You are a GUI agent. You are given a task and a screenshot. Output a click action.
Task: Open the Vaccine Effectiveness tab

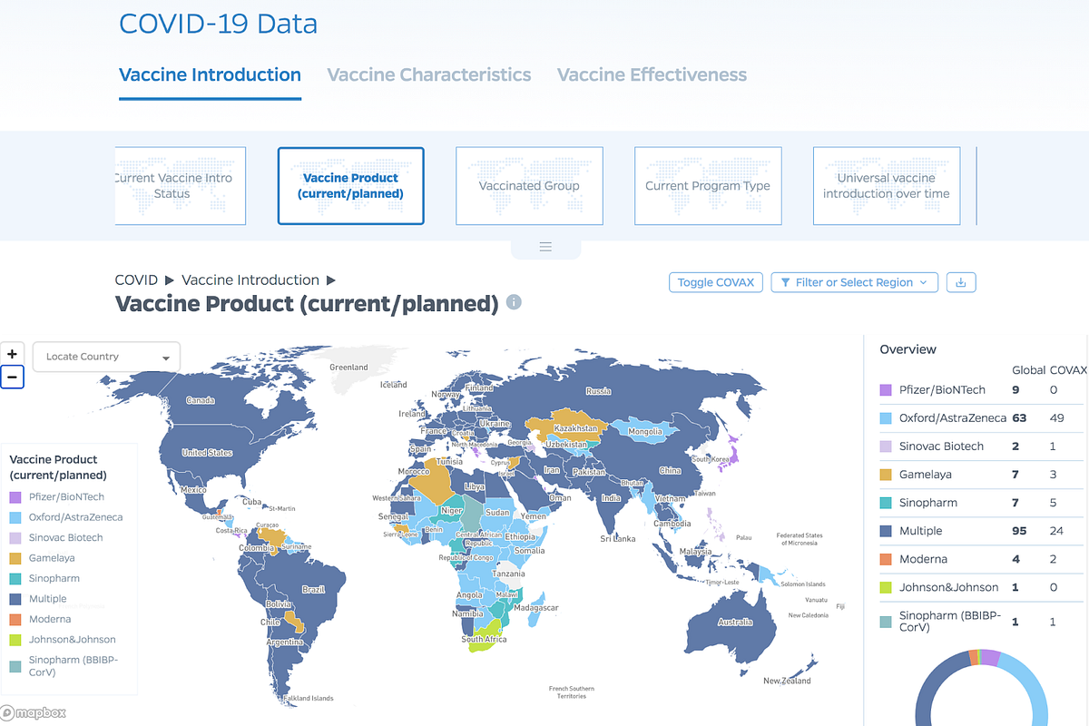[x=651, y=74]
